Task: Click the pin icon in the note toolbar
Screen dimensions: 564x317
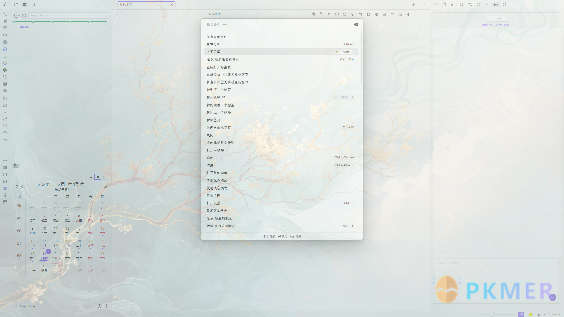Action: point(321,14)
